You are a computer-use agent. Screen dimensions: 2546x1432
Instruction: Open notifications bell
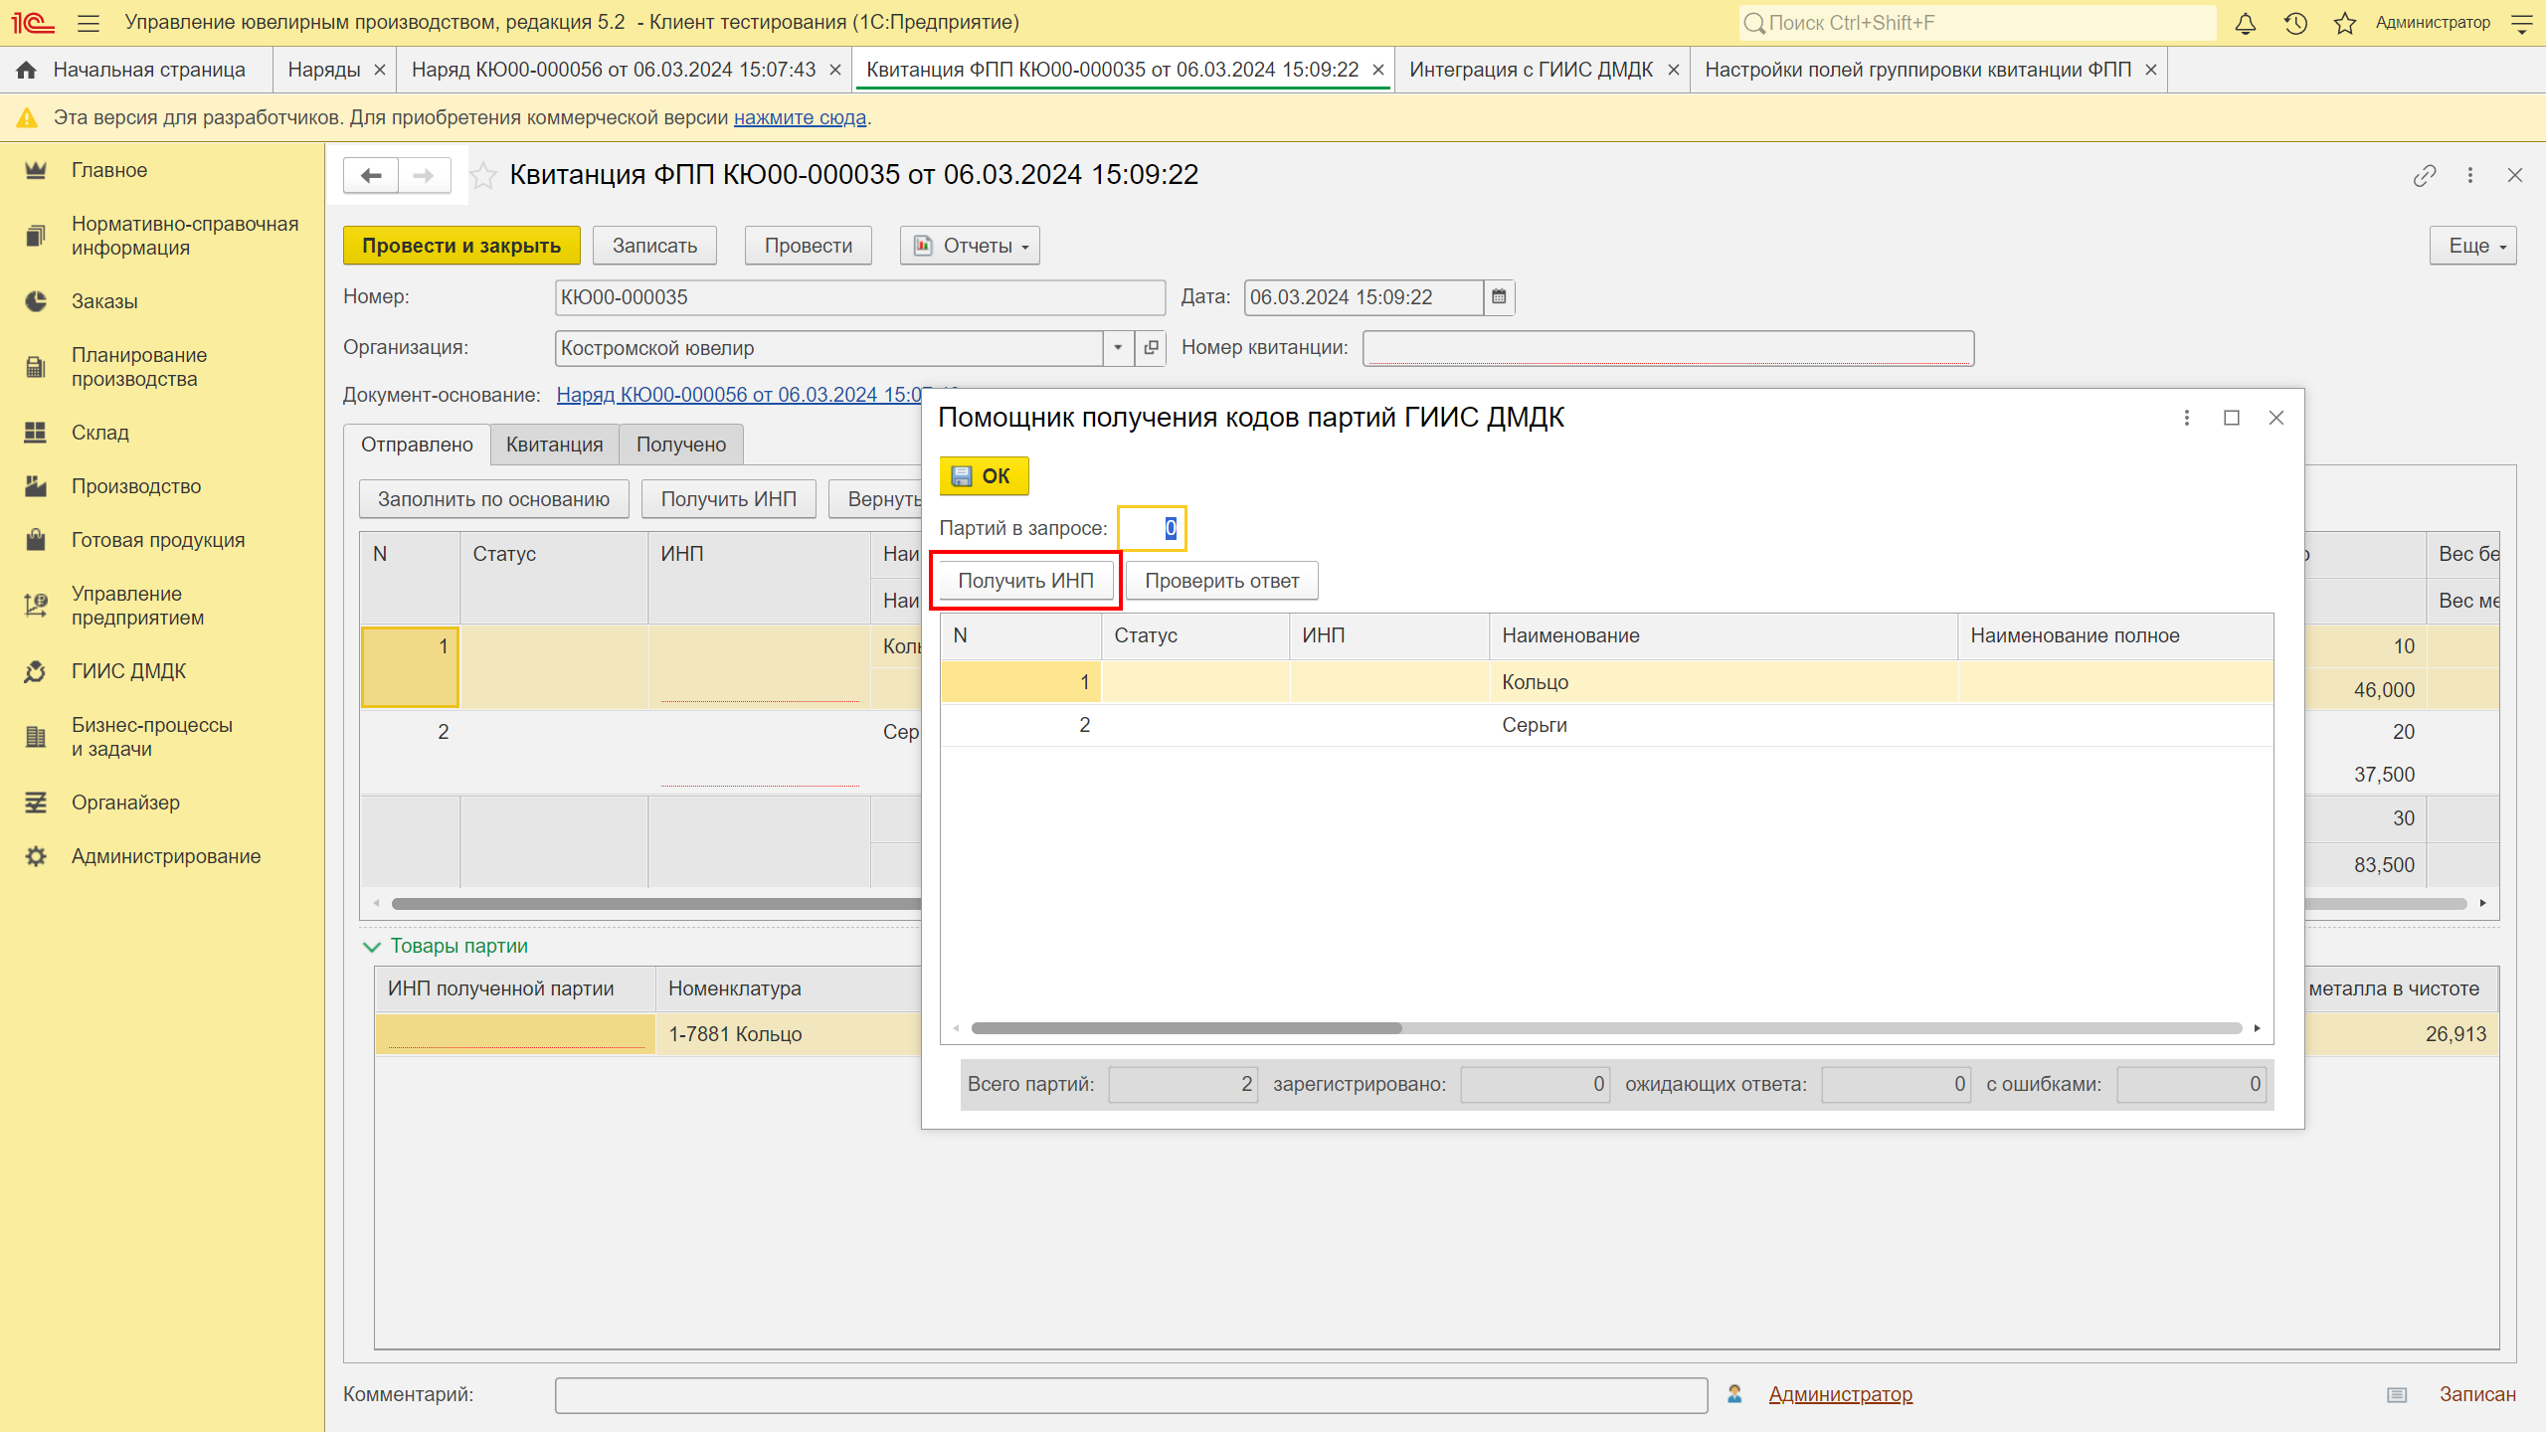click(2245, 23)
